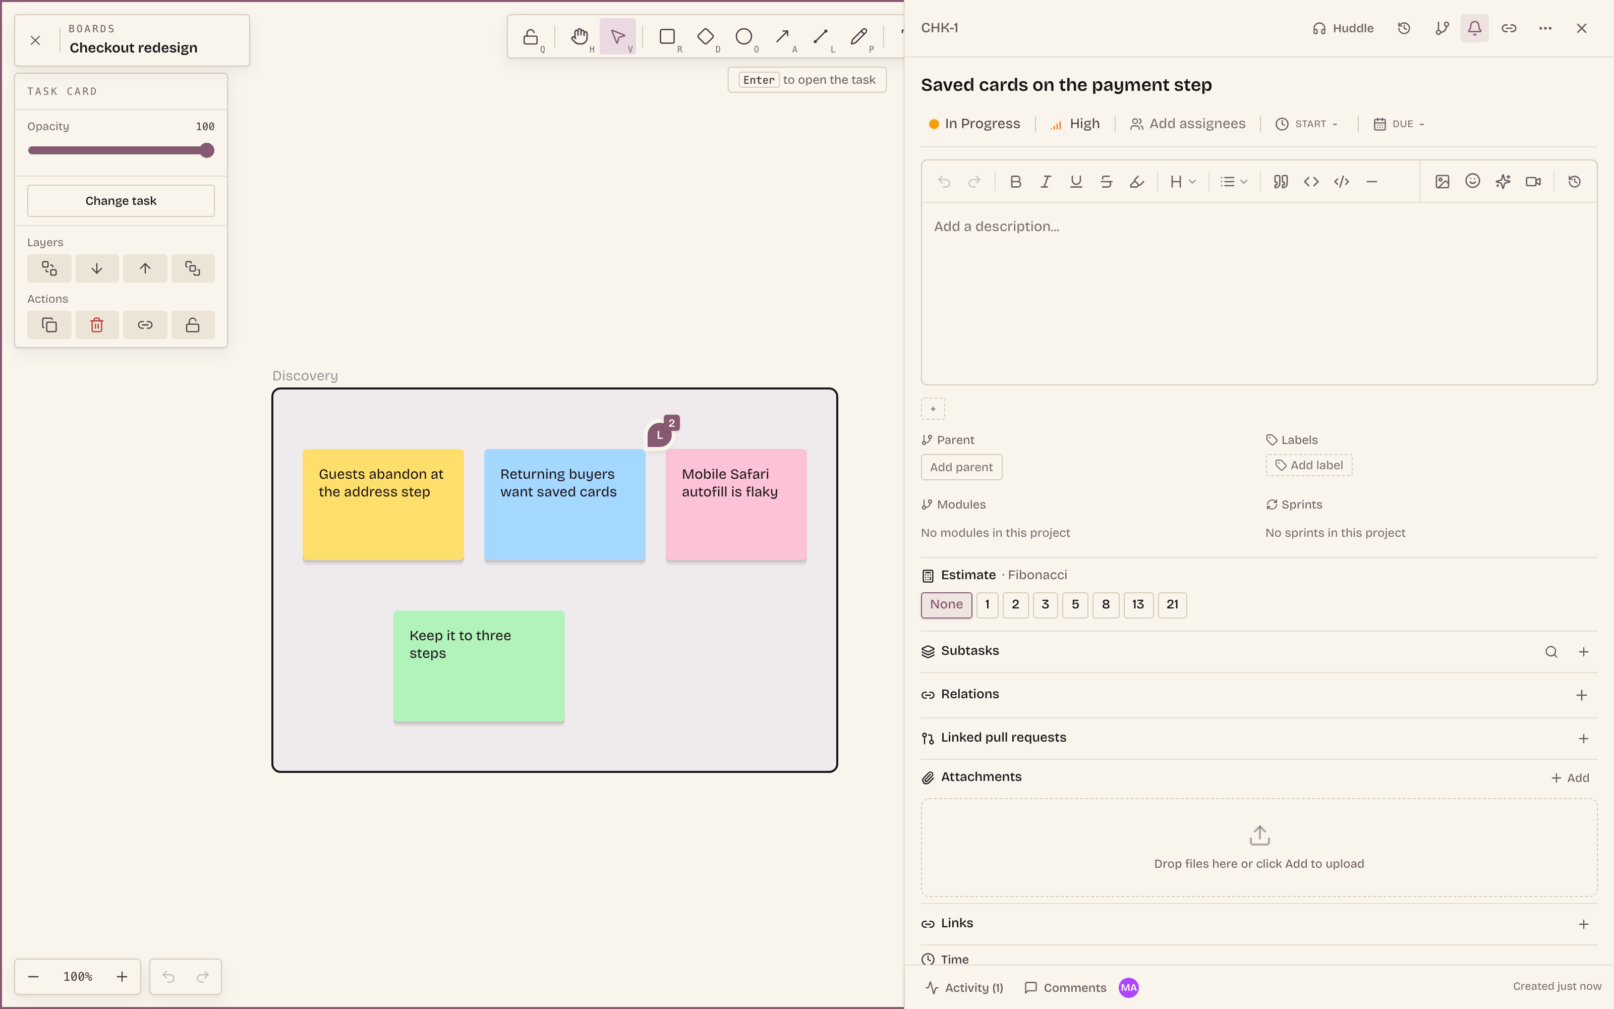Select the Ellipse shape tool
The image size is (1614, 1009).
743,37
